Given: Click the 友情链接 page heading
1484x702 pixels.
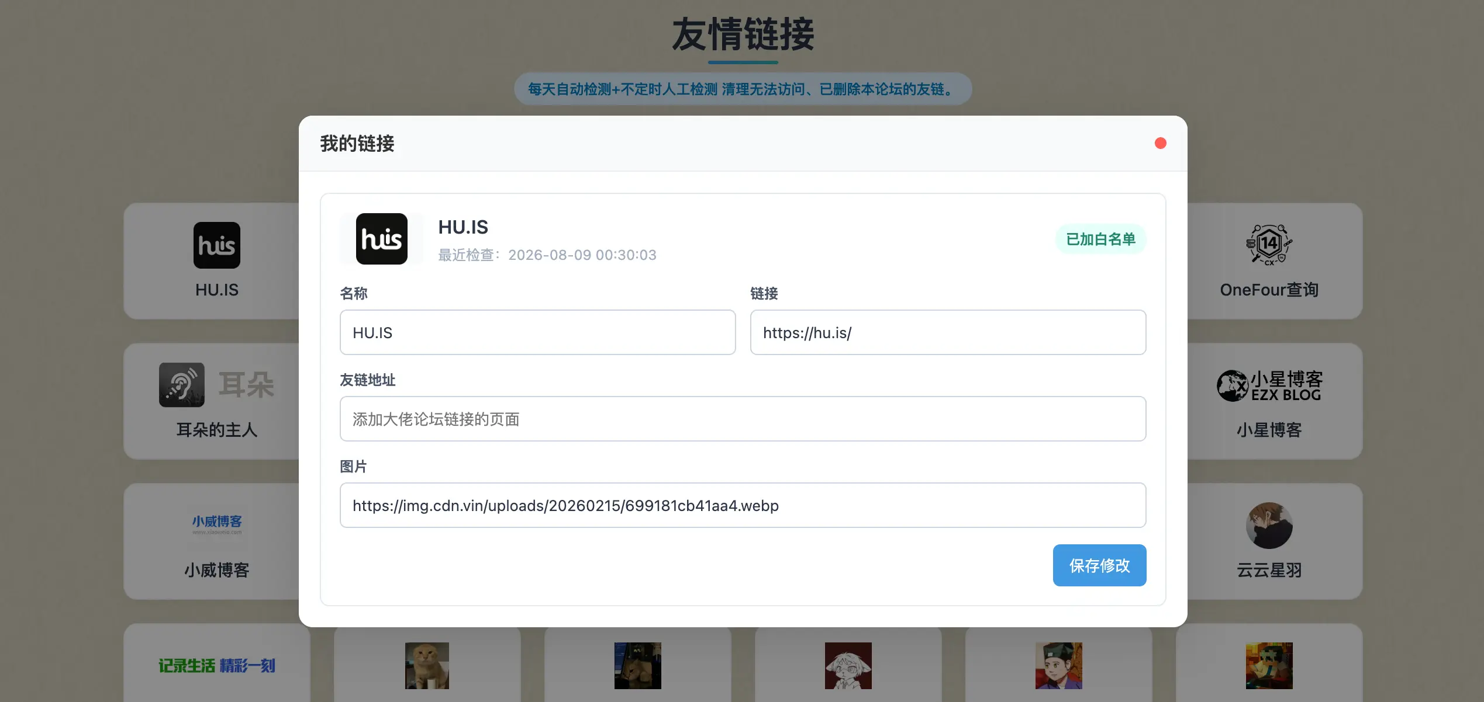Looking at the screenshot, I should (743, 34).
